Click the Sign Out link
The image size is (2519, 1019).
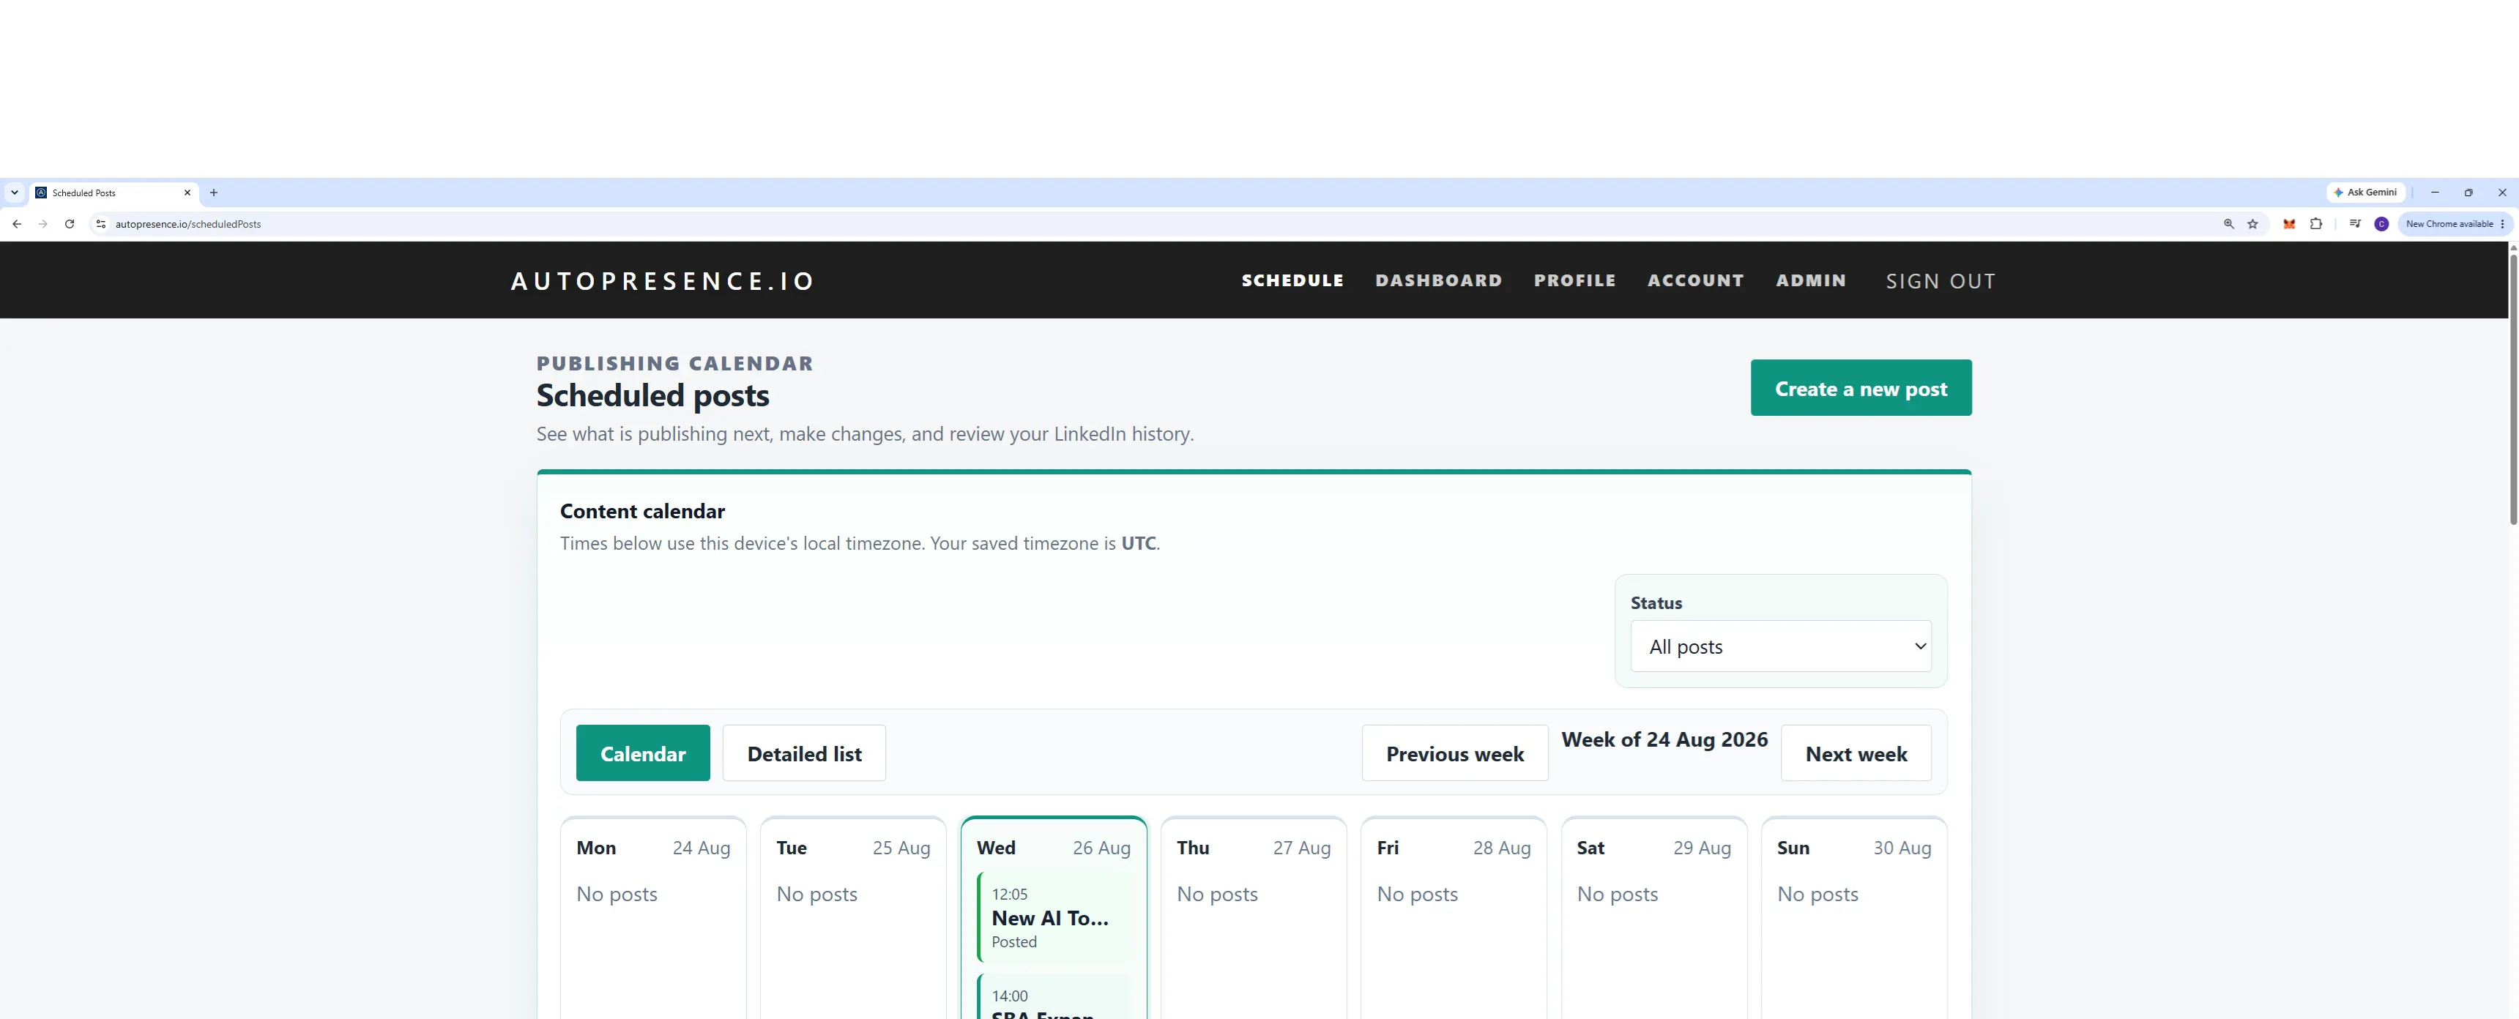tap(1941, 282)
